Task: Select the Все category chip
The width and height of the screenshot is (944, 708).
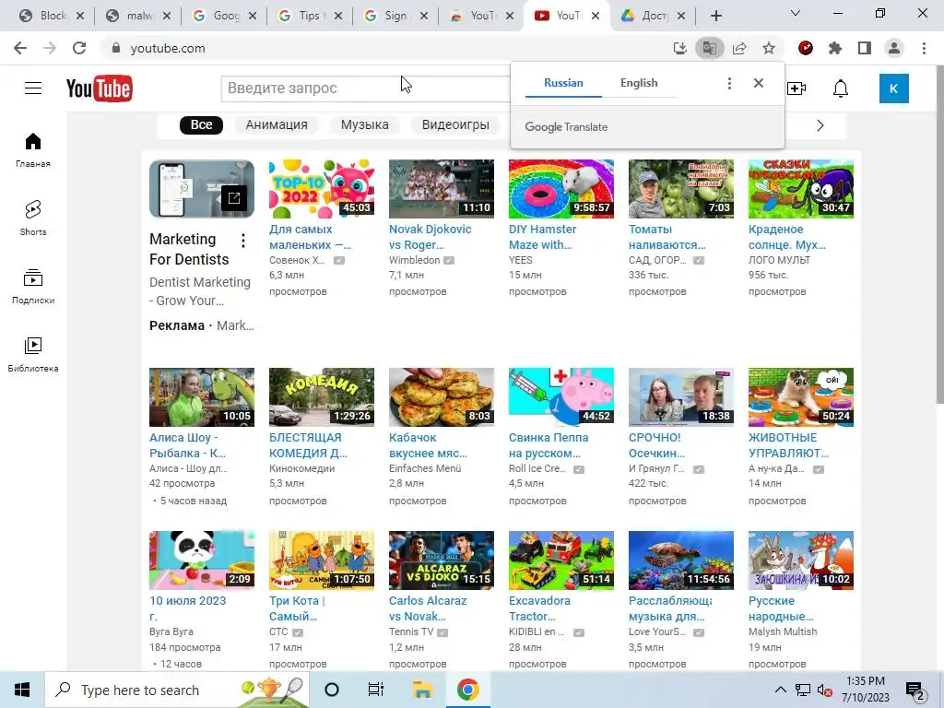Action: click(201, 124)
